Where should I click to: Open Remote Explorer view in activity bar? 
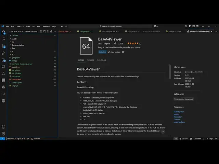(x=3, y=67)
